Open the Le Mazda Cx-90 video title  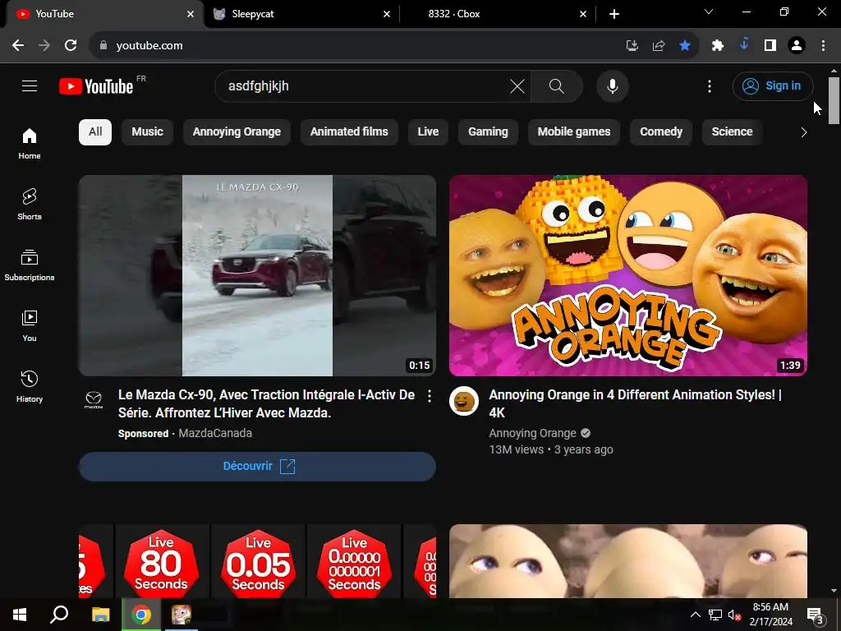coord(267,403)
